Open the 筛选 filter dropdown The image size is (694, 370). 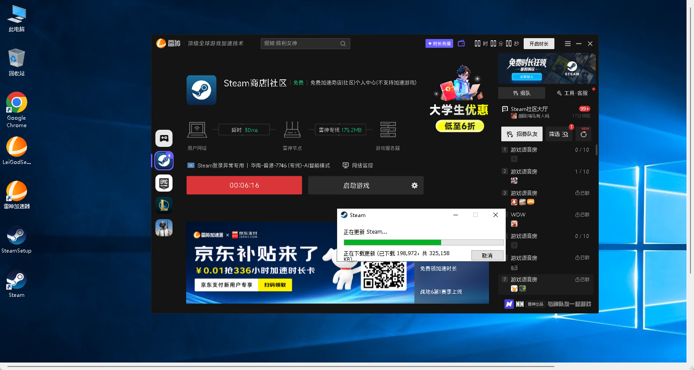tap(558, 134)
